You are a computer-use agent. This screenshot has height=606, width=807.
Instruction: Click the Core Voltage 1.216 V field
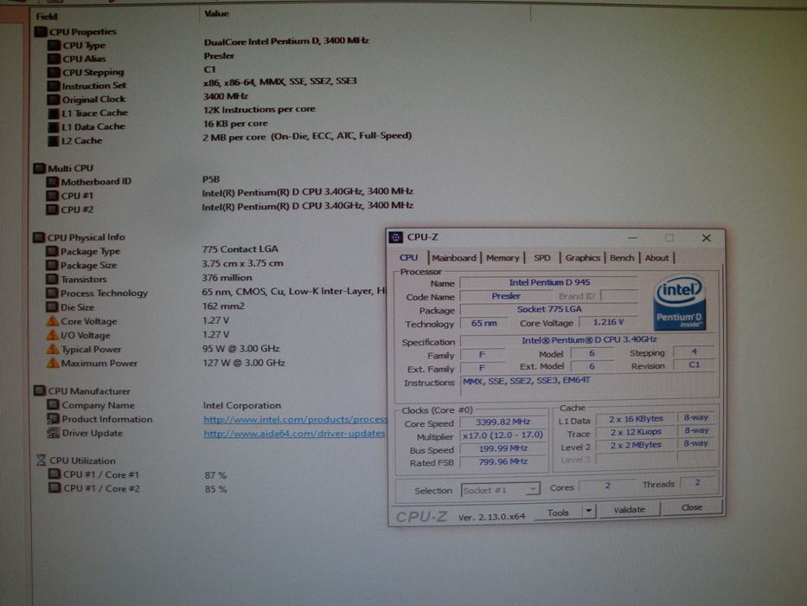point(608,322)
